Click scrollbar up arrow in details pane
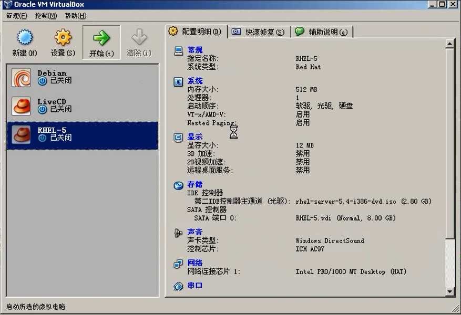Screen dimensions: 461x315 pos(449,44)
